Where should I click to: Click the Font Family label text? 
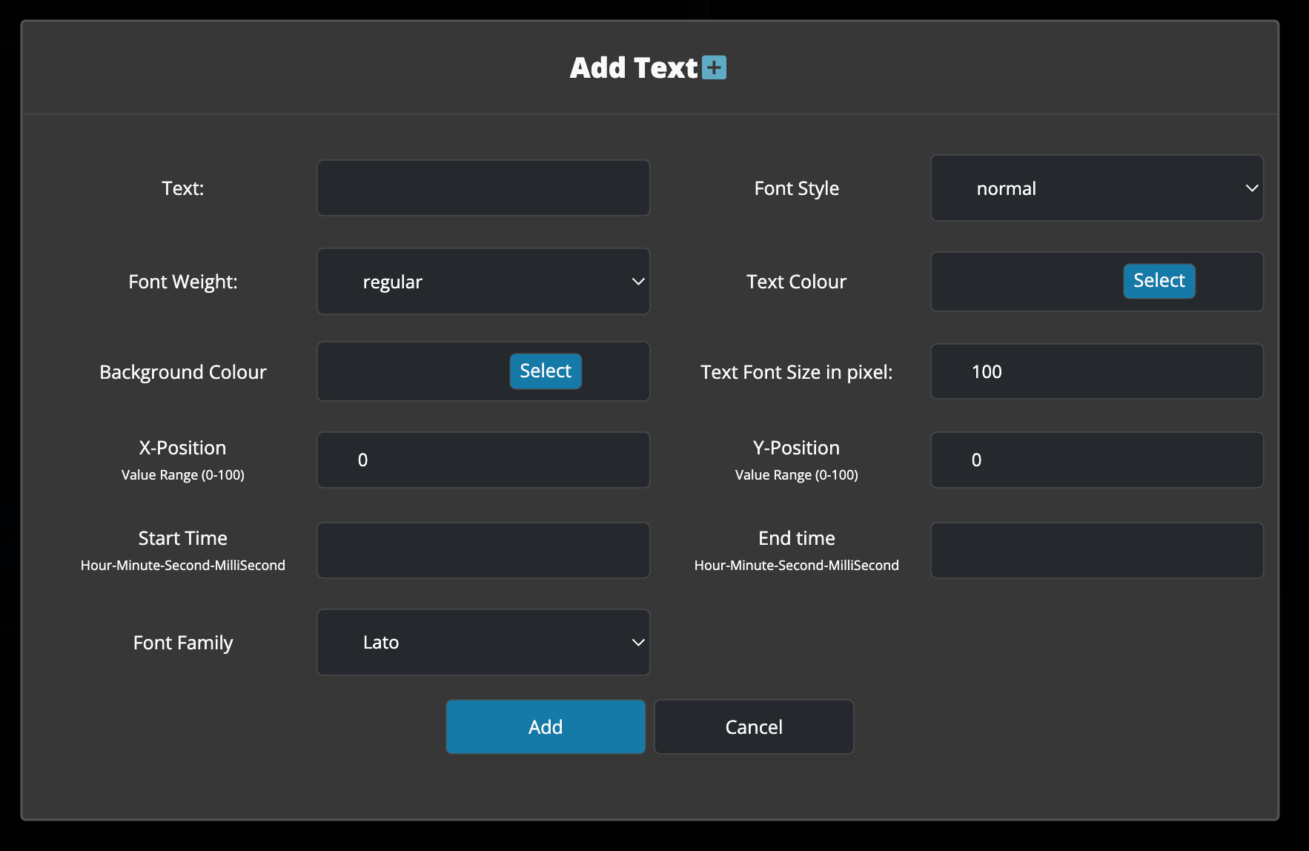click(x=183, y=643)
